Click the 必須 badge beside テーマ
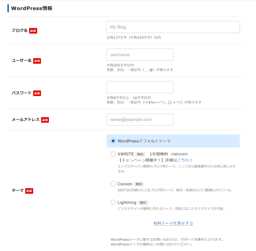 click(x=29, y=191)
